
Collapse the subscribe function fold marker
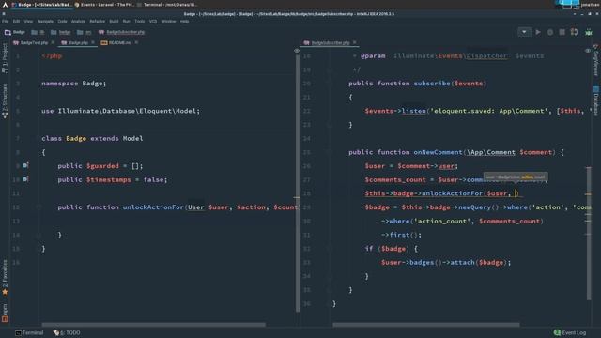(329, 84)
